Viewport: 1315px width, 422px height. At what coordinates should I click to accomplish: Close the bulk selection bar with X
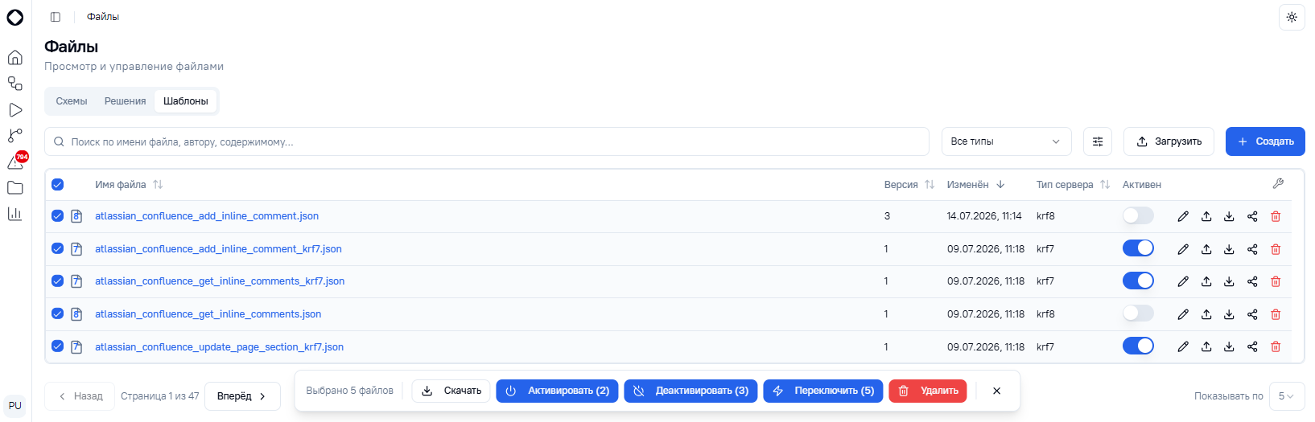pos(996,391)
